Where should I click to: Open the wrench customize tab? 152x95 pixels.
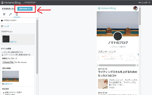[10, 14]
